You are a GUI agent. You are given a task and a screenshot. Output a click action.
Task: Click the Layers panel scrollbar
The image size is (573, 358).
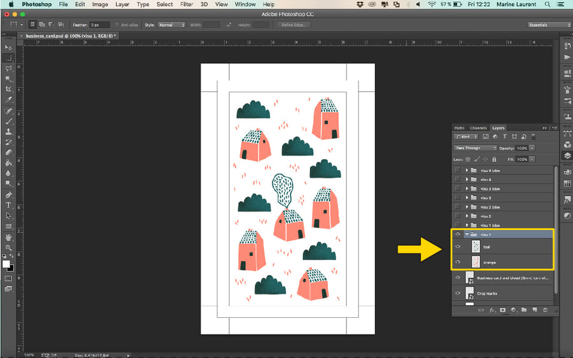tap(556, 230)
